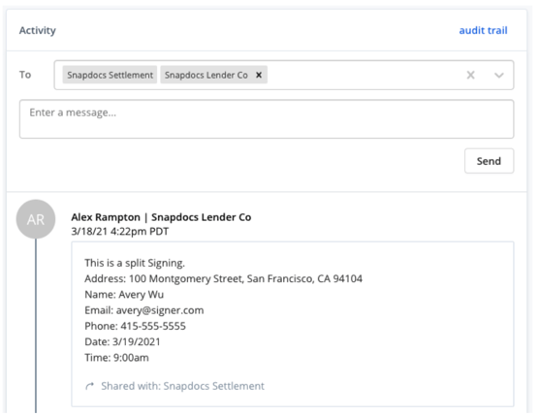The image size is (539, 417).
Task: Click the AR avatar circle
Action: coord(36,219)
